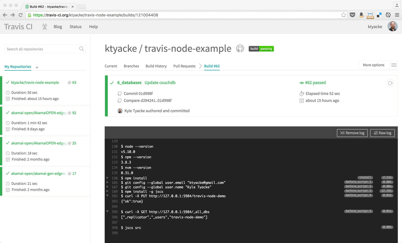Click the before_script.3 label in log
The width and height of the screenshot is (402, 243).
tap(358, 191)
